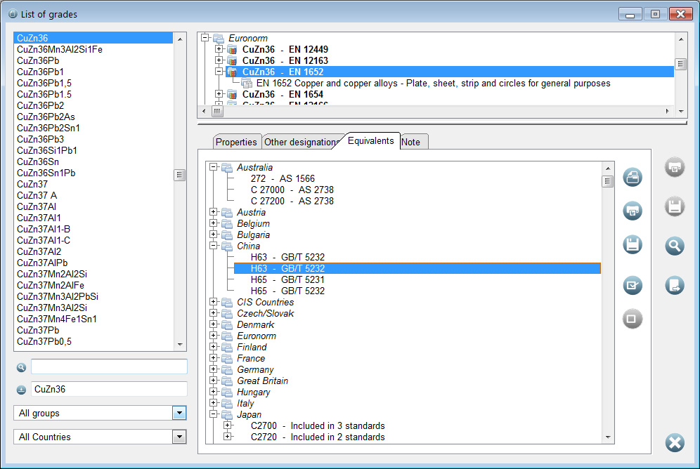Click the Australia folder icon
Viewport: 700px width, 469px height.
pyautogui.click(x=227, y=168)
